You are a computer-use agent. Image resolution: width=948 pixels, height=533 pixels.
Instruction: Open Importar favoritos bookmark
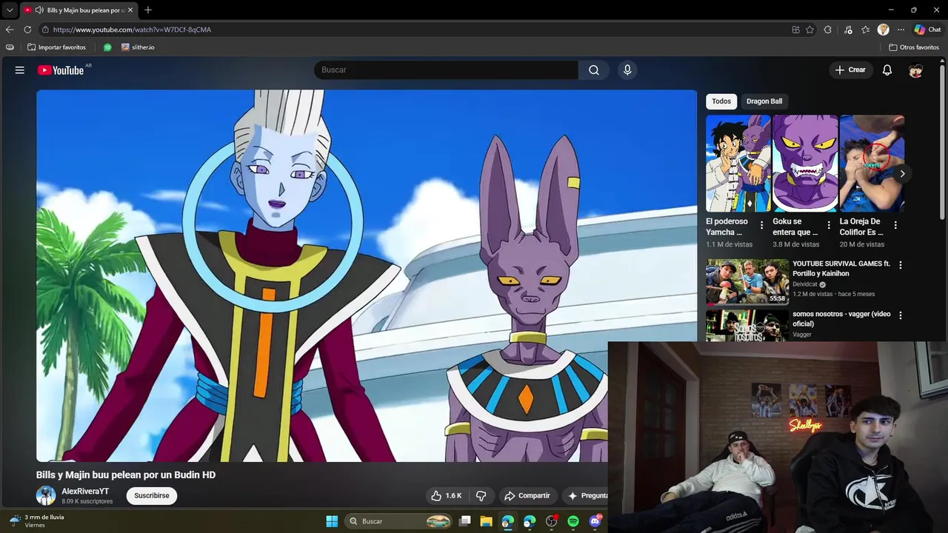(56, 47)
